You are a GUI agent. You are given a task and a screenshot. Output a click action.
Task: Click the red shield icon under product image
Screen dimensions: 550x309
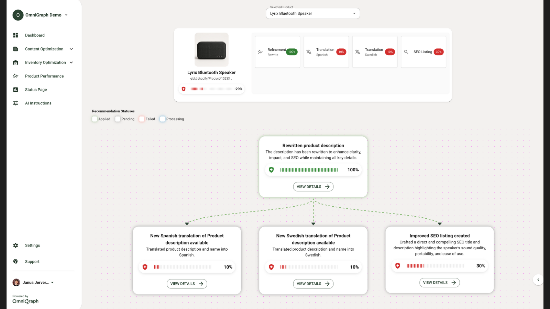[184, 89]
